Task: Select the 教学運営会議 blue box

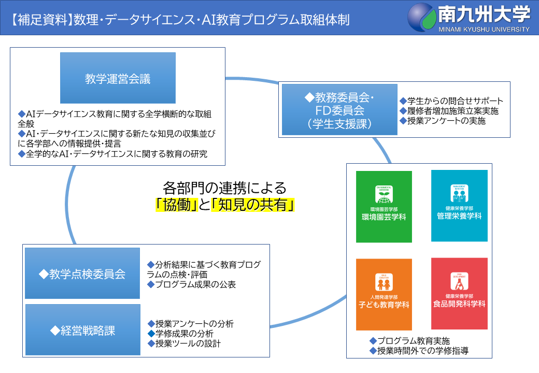Action: pyautogui.click(x=118, y=78)
